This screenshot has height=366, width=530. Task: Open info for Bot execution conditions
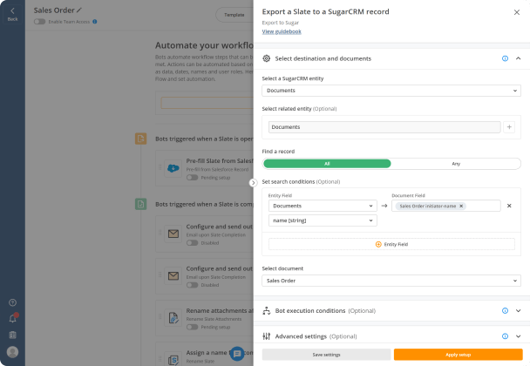(x=505, y=310)
